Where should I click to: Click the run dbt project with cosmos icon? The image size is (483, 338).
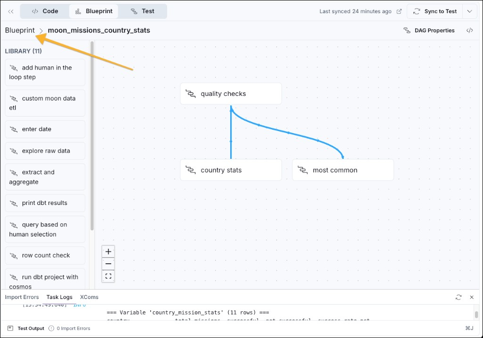click(13, 277)
